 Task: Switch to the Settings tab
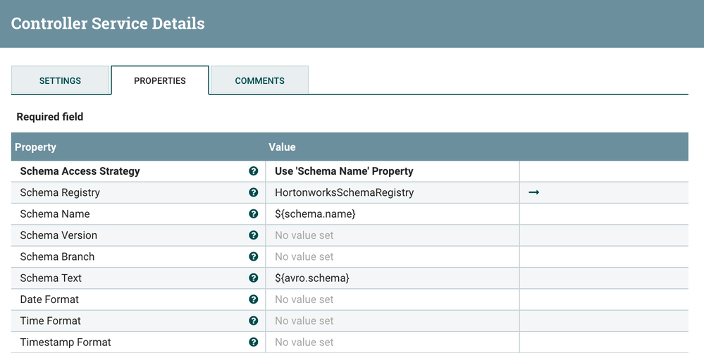[x=60, y=81]
